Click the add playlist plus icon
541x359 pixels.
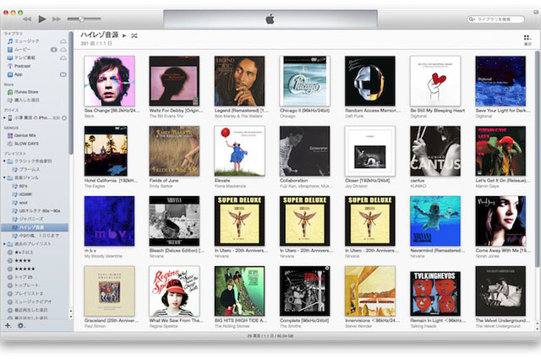(x=8, y=324)
